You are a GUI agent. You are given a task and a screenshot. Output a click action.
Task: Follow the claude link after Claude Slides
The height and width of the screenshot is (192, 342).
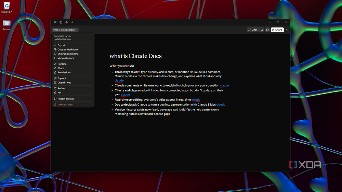pos(221,105)
